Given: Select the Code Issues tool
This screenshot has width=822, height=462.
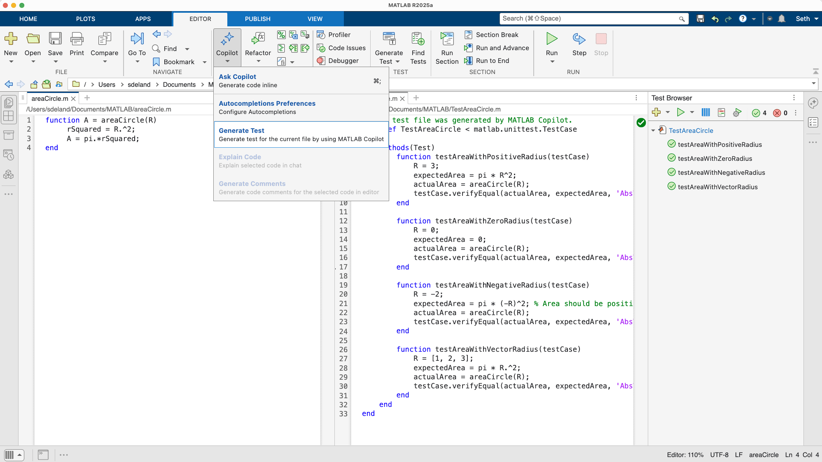Looking at the screenshot, I should 341,48.
